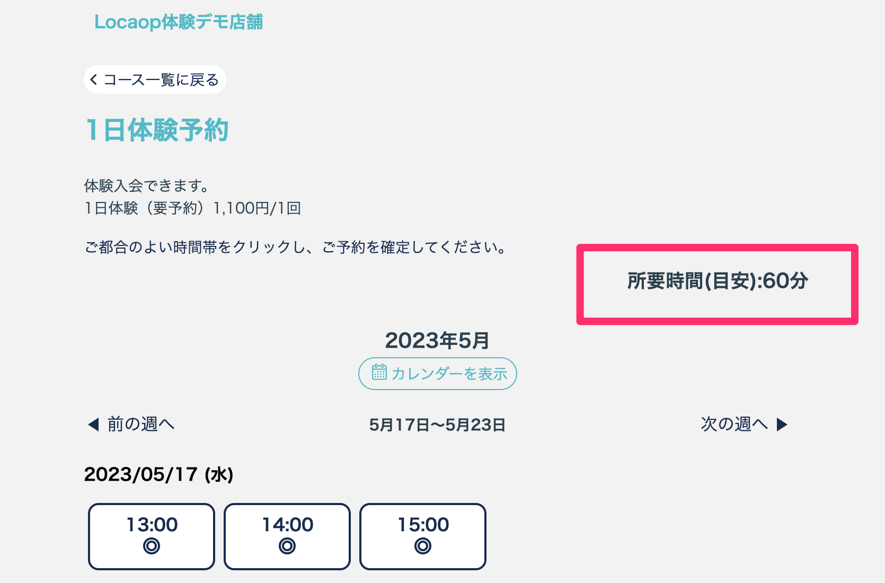This screenshot has width=885, height=583.
Task: Click the 所要時間(目安):60分 box
Action: [717, 281]
